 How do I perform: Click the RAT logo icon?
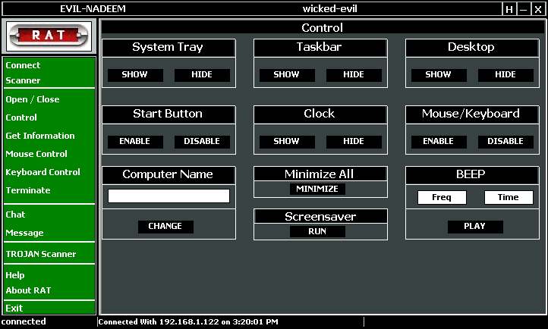pyautogui.click(x=49, y=35)
